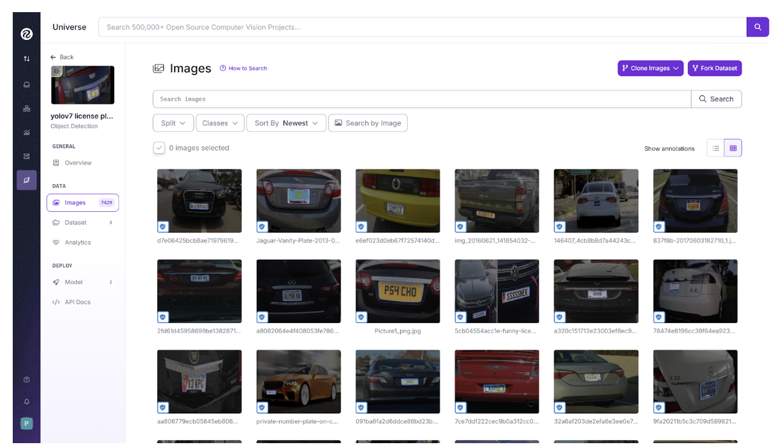This screenshot has width=777, height=448.
Task: Click the sort arrows icon at sidebar top
Action: click(x=25, y=58)
